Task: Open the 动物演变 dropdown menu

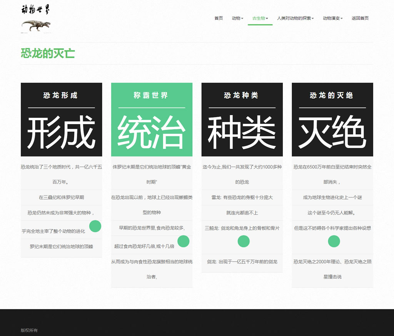Action: click(x=332, y=18)
